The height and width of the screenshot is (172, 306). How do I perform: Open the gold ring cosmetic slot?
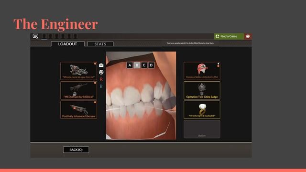202,110
